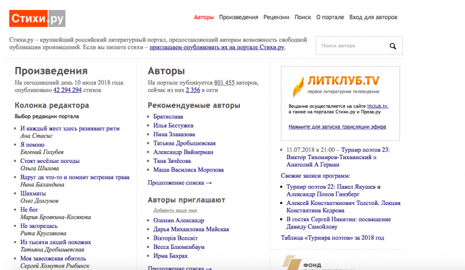Screen dimensions: 465x270
Task: Open inviting author Віктóрія Всесвіт
Action: pyautogui.click(x=175, y=238)
